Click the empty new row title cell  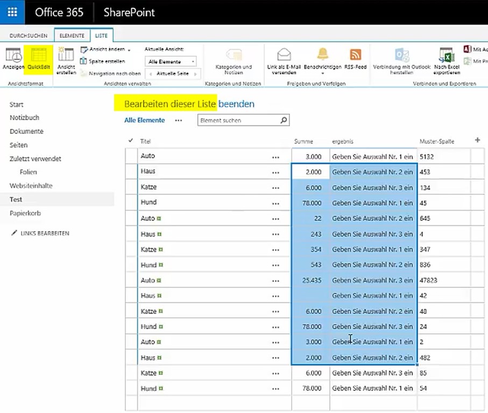point(214,403)
